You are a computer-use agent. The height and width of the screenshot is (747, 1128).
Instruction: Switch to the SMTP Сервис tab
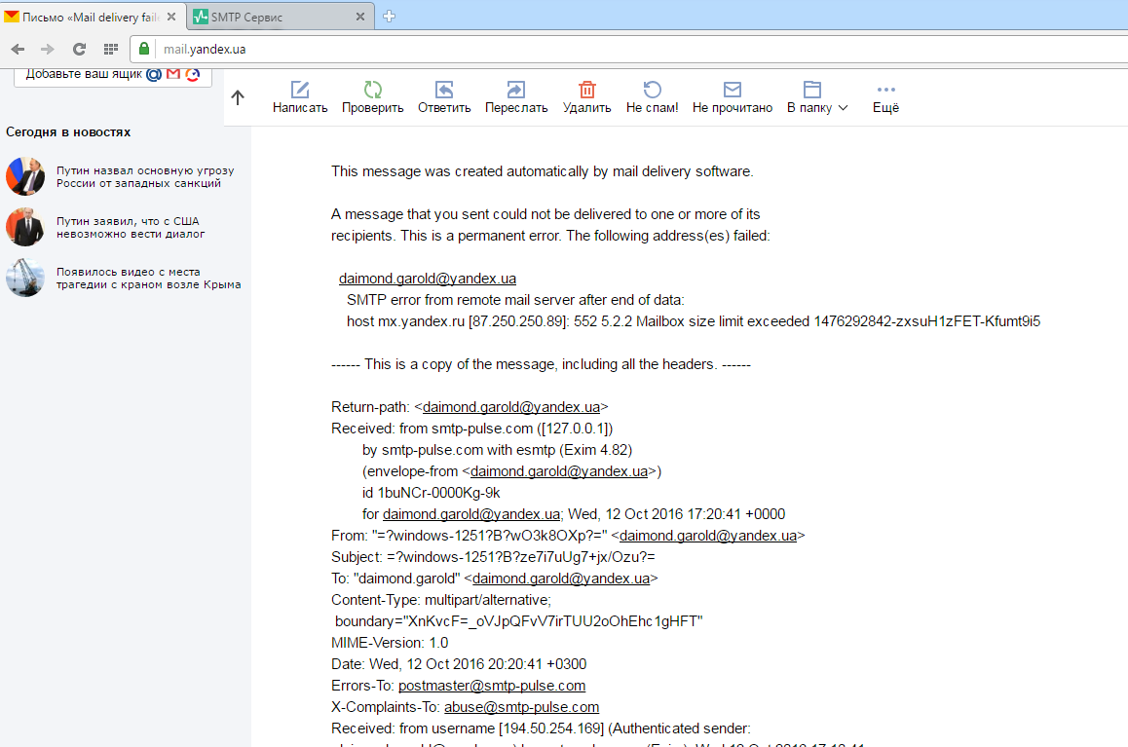[281, 17]
